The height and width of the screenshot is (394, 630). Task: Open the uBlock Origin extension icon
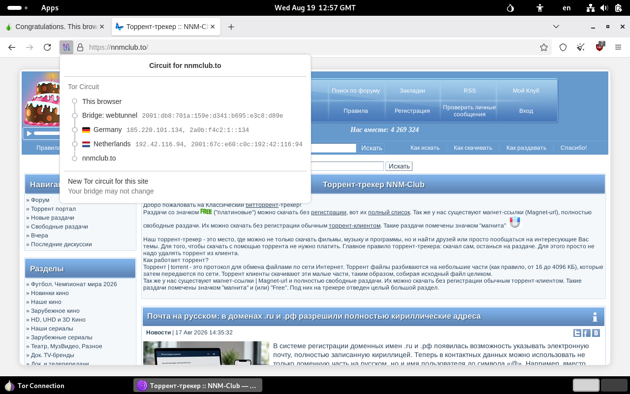[x=599, y=47]
